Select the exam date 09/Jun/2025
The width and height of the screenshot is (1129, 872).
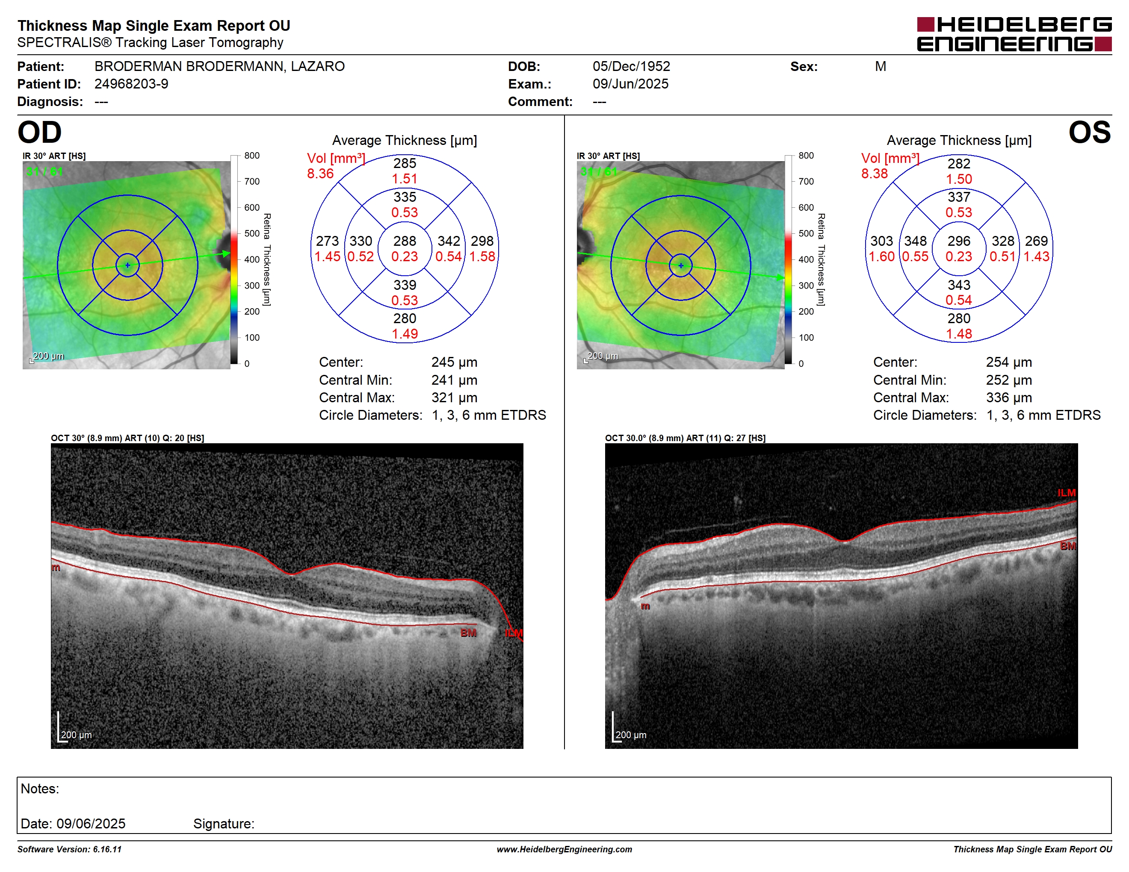[631, 84]
